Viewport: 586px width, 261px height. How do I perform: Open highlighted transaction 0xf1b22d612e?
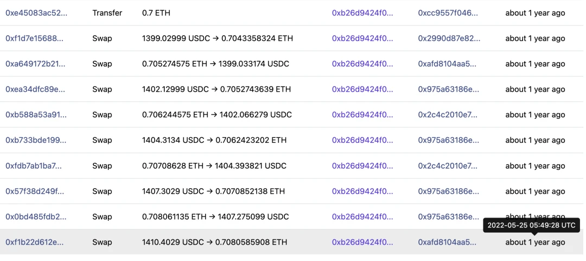(35, 243)
